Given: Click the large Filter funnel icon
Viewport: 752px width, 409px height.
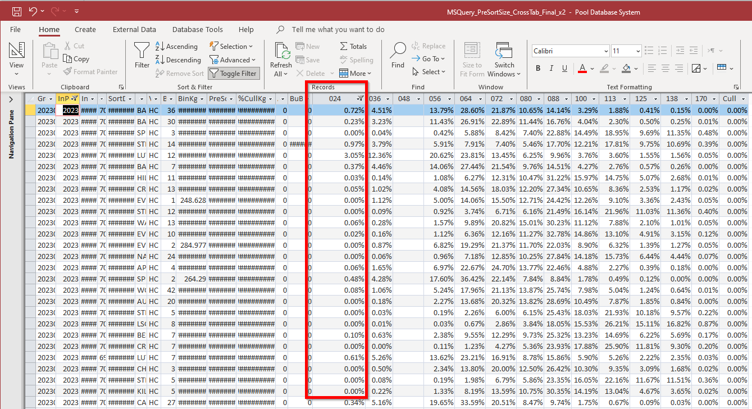Looking at the screenshot, I should coord(142,51).
